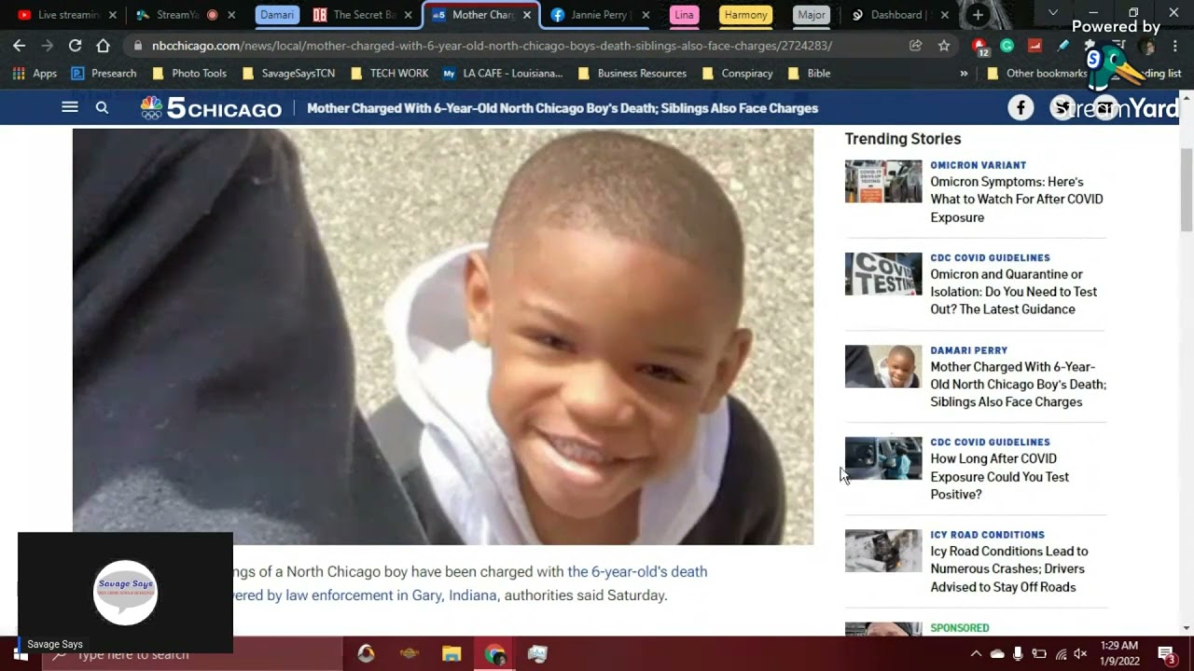Open How Long After COVID Exposure story

tap(1000, 476)
